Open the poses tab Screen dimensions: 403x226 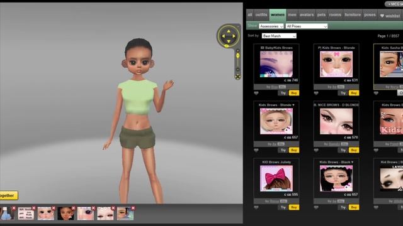(370, 15)
